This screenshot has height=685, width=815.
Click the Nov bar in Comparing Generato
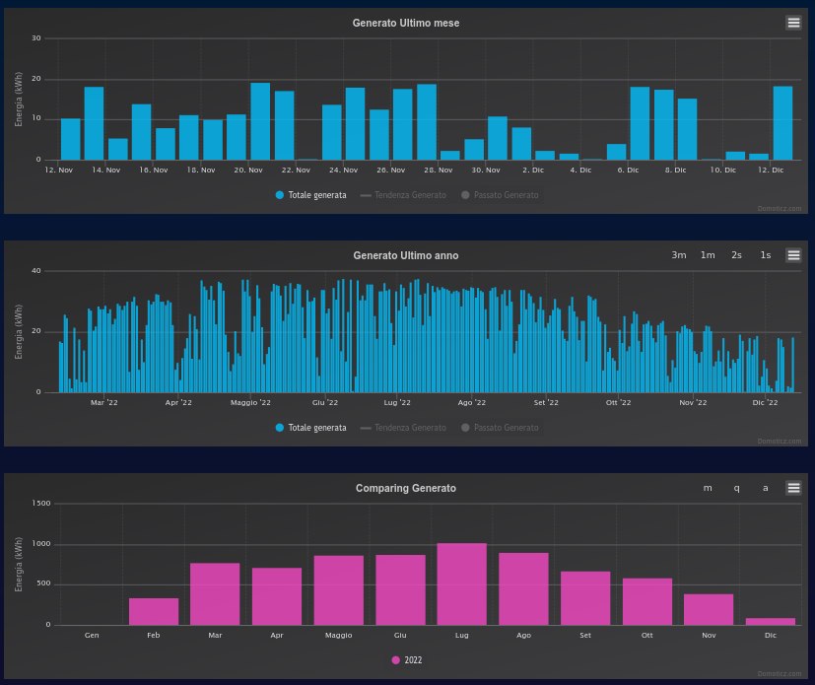pos(709,610)
